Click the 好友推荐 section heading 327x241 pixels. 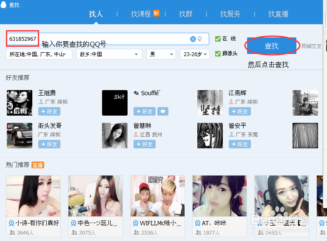(x=17, y=78)
